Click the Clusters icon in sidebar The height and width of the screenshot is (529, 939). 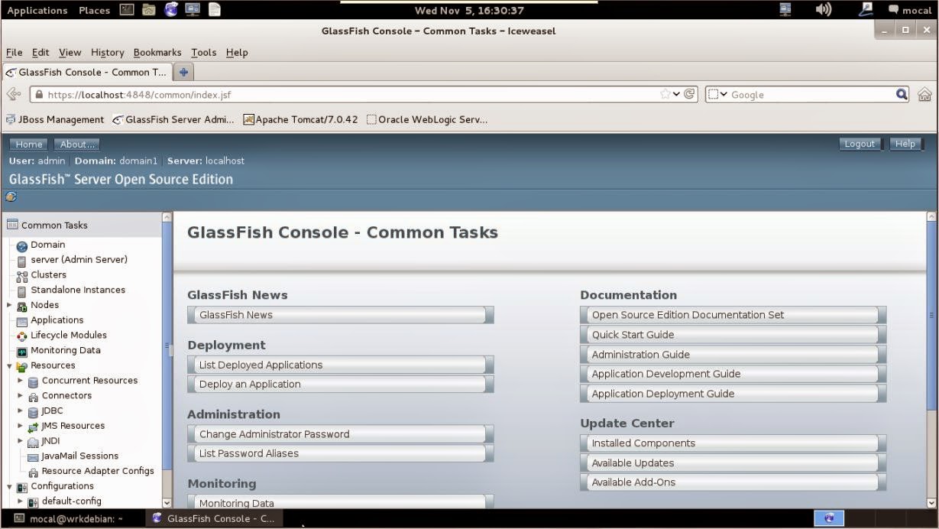[22, 275]
